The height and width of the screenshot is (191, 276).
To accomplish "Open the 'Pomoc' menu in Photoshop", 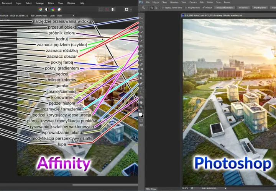I will tap(227, 2).
